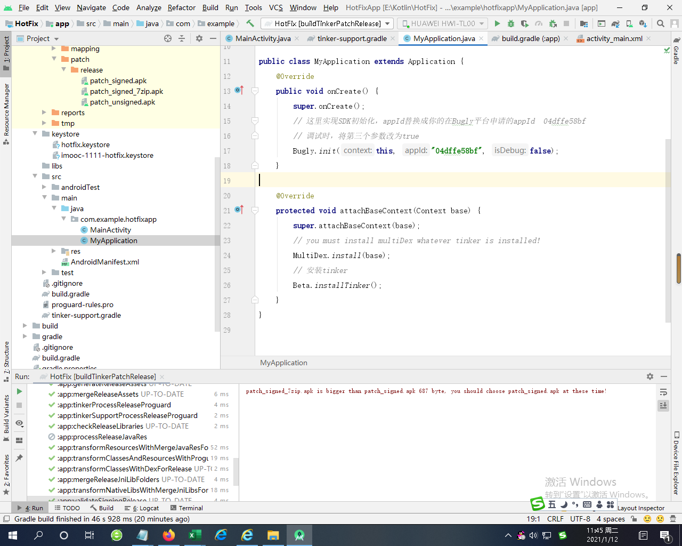The height and width of the screenshot is (546, 682).
Task: Click locate/scroll from source target icon
Action: point(168,38)
